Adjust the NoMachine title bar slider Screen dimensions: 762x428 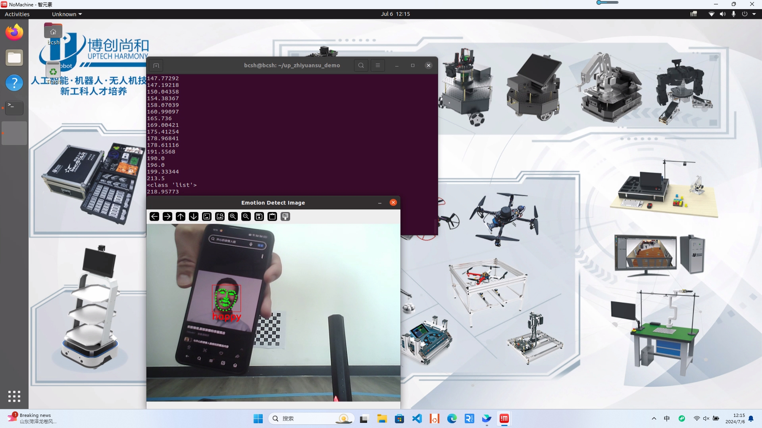[607, 2]
